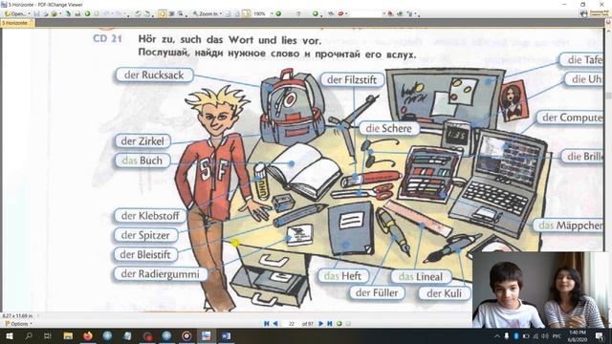This screenshot has height=344, width=612.
Task: Go to first page navigation icon
Action: (x=267, y=323)
